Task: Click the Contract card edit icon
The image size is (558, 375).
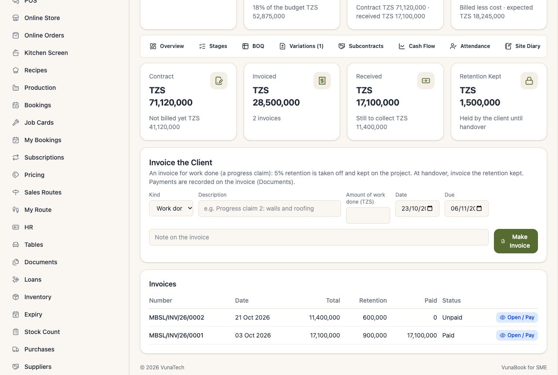Action: pos(219,81)
